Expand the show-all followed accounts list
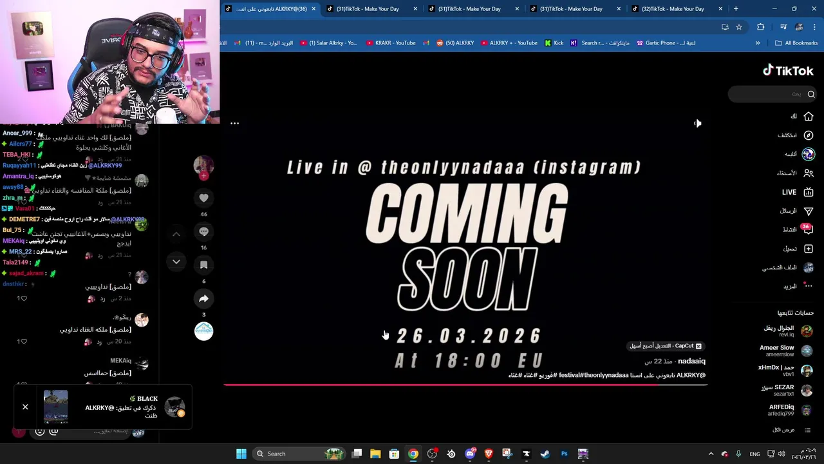824x464 pixels. coord(792,430)
